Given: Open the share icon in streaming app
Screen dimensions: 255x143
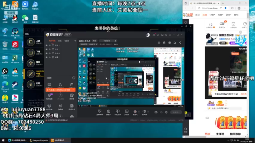Looking at the screenshot, I should coord(180,43).
